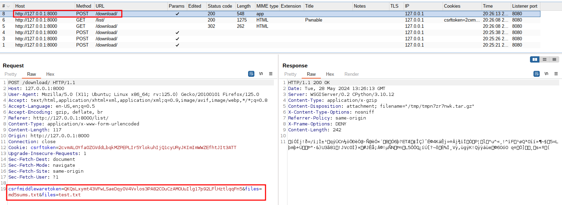562x205 pixels.
Task: Click Params checkmark in row 8
Action: click(177, 14)
